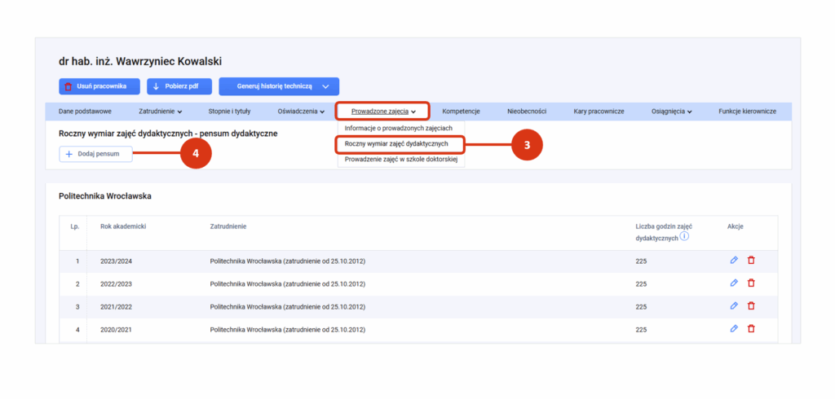Image resolution: width=835 pixels, height=399 pixels.
Task: Show info about Liczba godzin zajęć dydaktycznych
Action: [x=685, y=237]
